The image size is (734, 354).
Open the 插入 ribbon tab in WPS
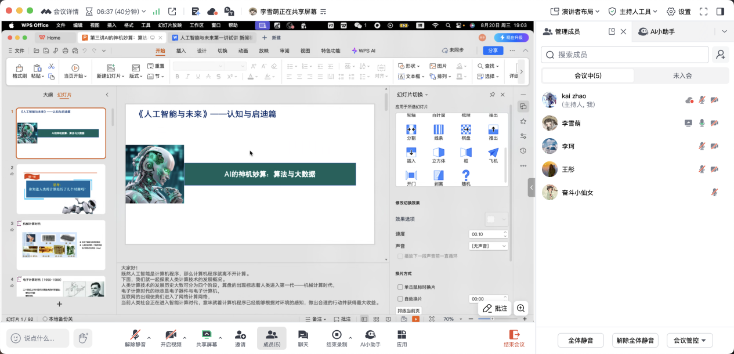181,50
